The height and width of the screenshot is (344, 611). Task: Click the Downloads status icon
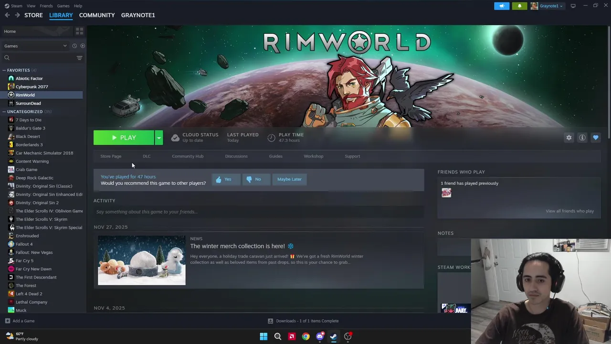tap(270, 321)
